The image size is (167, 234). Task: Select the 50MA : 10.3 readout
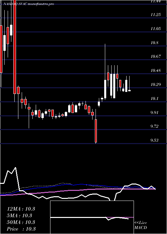(x=21, y=222)
